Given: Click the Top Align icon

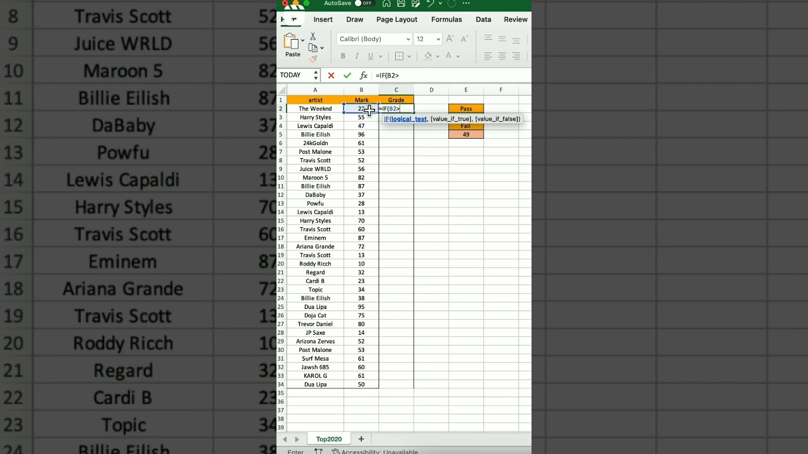Looking at the screenshot, I should click(488, 38).
